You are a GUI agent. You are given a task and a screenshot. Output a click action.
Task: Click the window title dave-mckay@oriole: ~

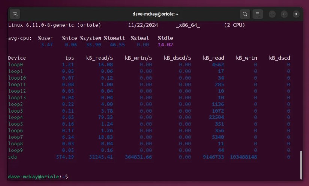(x=155, y=14)
